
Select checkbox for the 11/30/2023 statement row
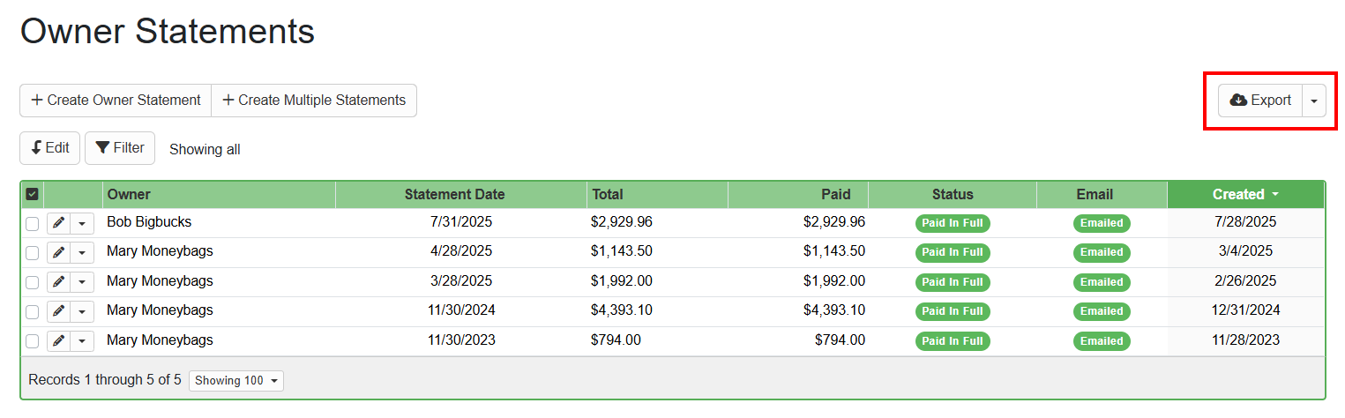coord(32,341)
